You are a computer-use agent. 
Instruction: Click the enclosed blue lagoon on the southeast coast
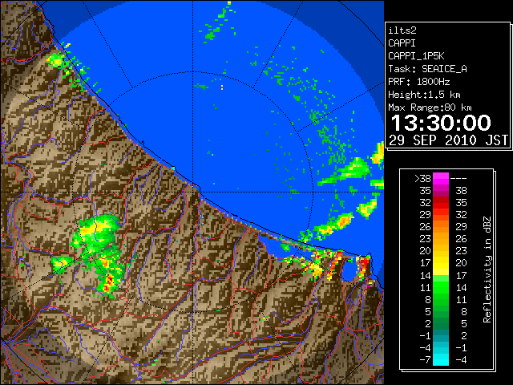tap(349, 271)
